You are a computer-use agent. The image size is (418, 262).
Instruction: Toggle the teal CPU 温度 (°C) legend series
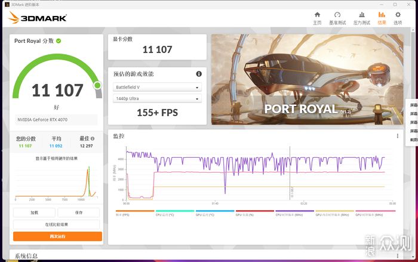click(x=175, y=213)
